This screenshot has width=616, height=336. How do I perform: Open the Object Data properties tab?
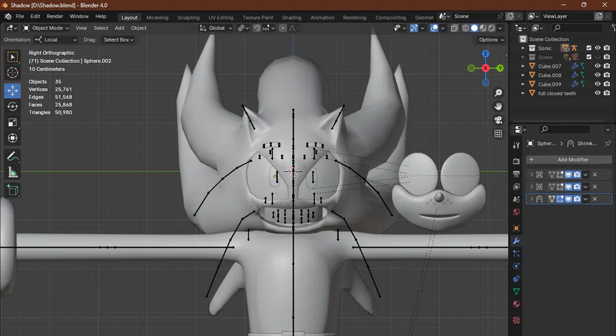(516, 292)
